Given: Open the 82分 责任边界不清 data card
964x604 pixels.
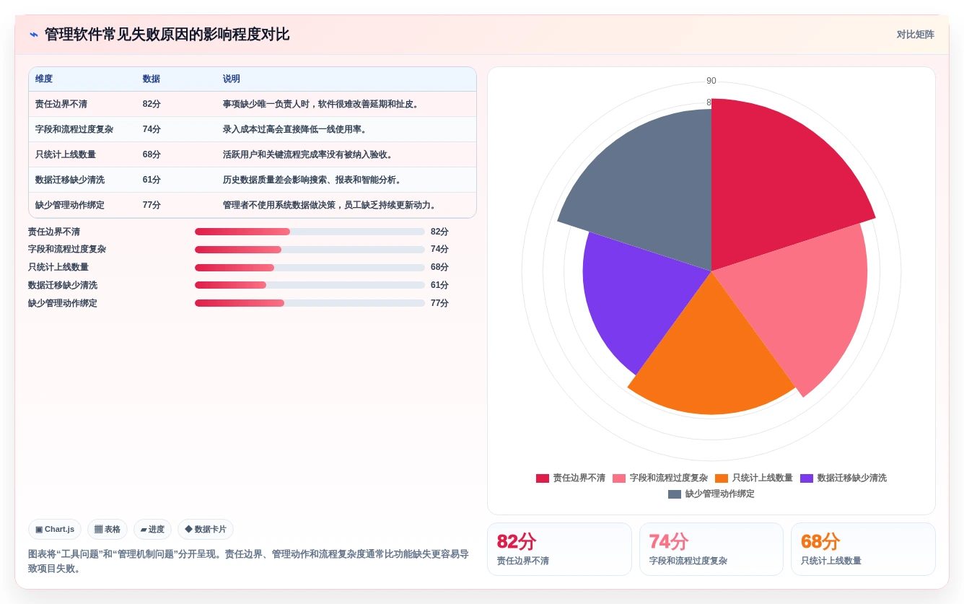Looking at the screenshot, I should 559,549.
